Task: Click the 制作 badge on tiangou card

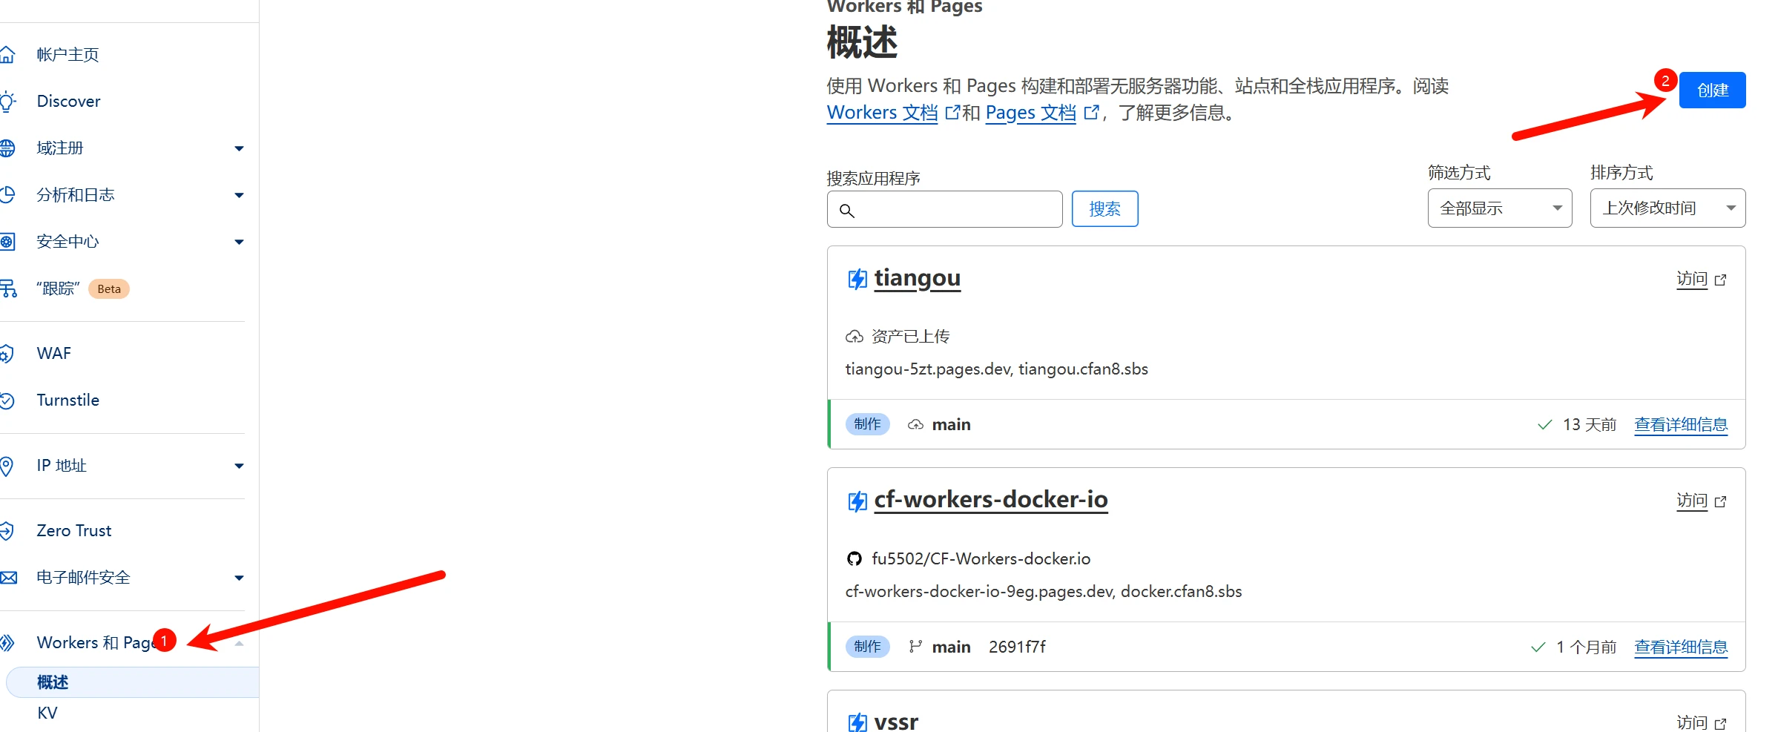Action: (x=867, y=424)
